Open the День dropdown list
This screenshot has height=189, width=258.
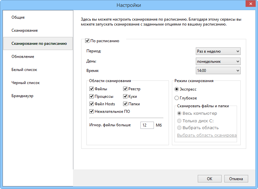[218, 61]
